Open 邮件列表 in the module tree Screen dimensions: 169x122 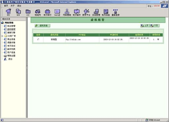[x=11, y=49]
